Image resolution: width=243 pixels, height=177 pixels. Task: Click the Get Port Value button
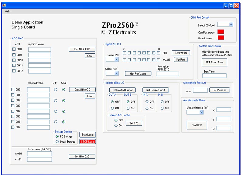pos(138,74)
